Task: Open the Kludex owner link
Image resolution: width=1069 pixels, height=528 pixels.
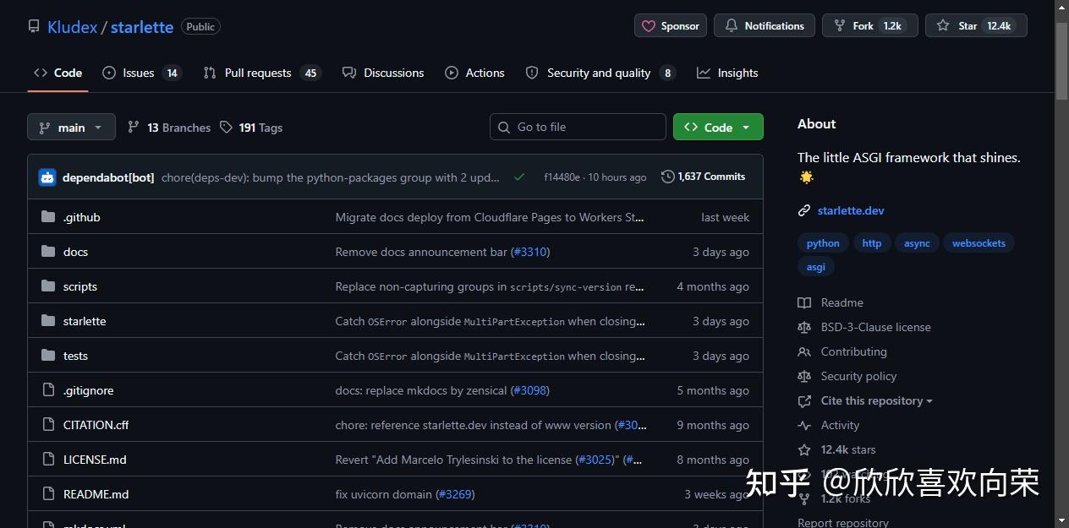Action: [72, 27]
